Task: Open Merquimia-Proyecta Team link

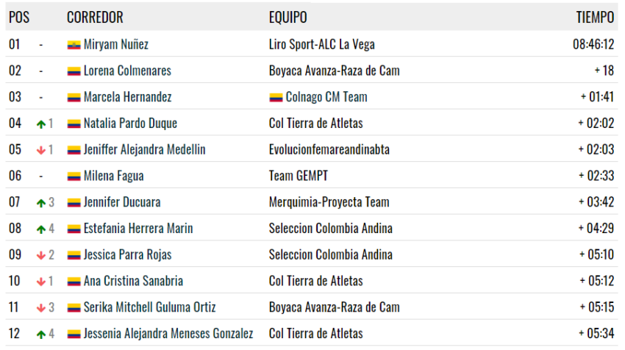Action: point(329,202)
